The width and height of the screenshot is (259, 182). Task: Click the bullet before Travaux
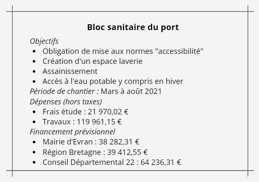click(x=34, y=122)
